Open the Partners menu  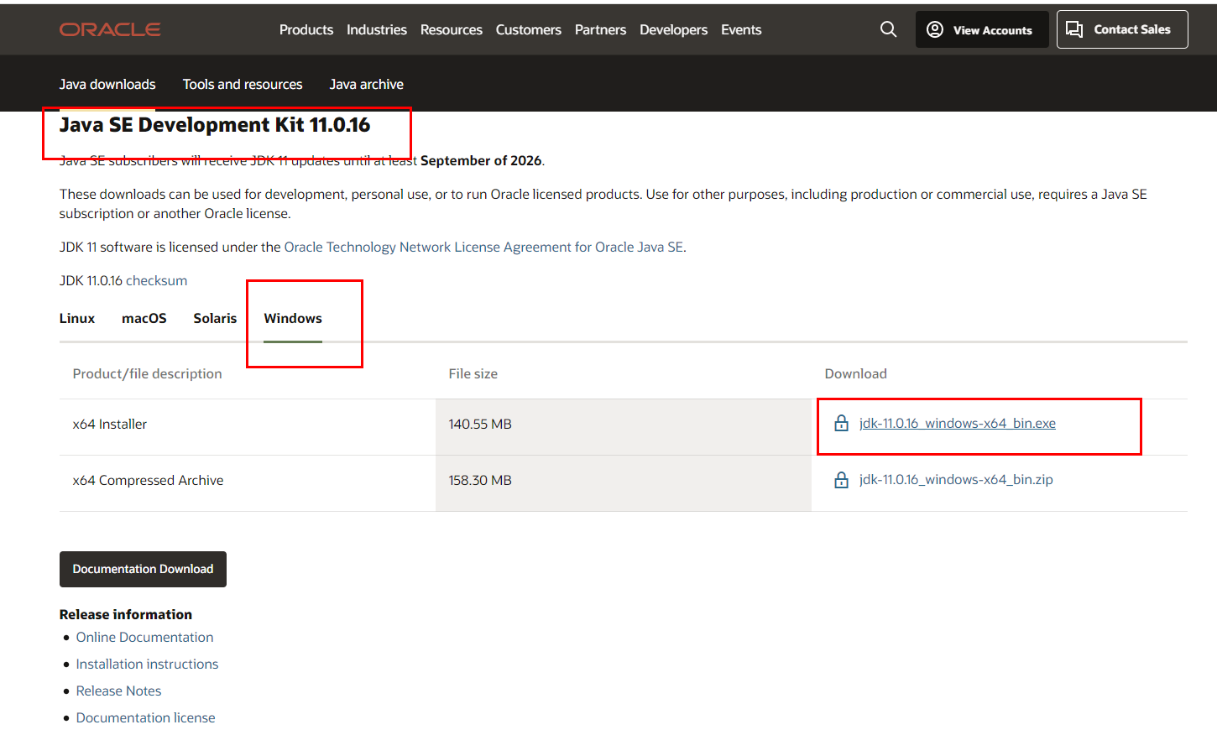tap(600, 29)
